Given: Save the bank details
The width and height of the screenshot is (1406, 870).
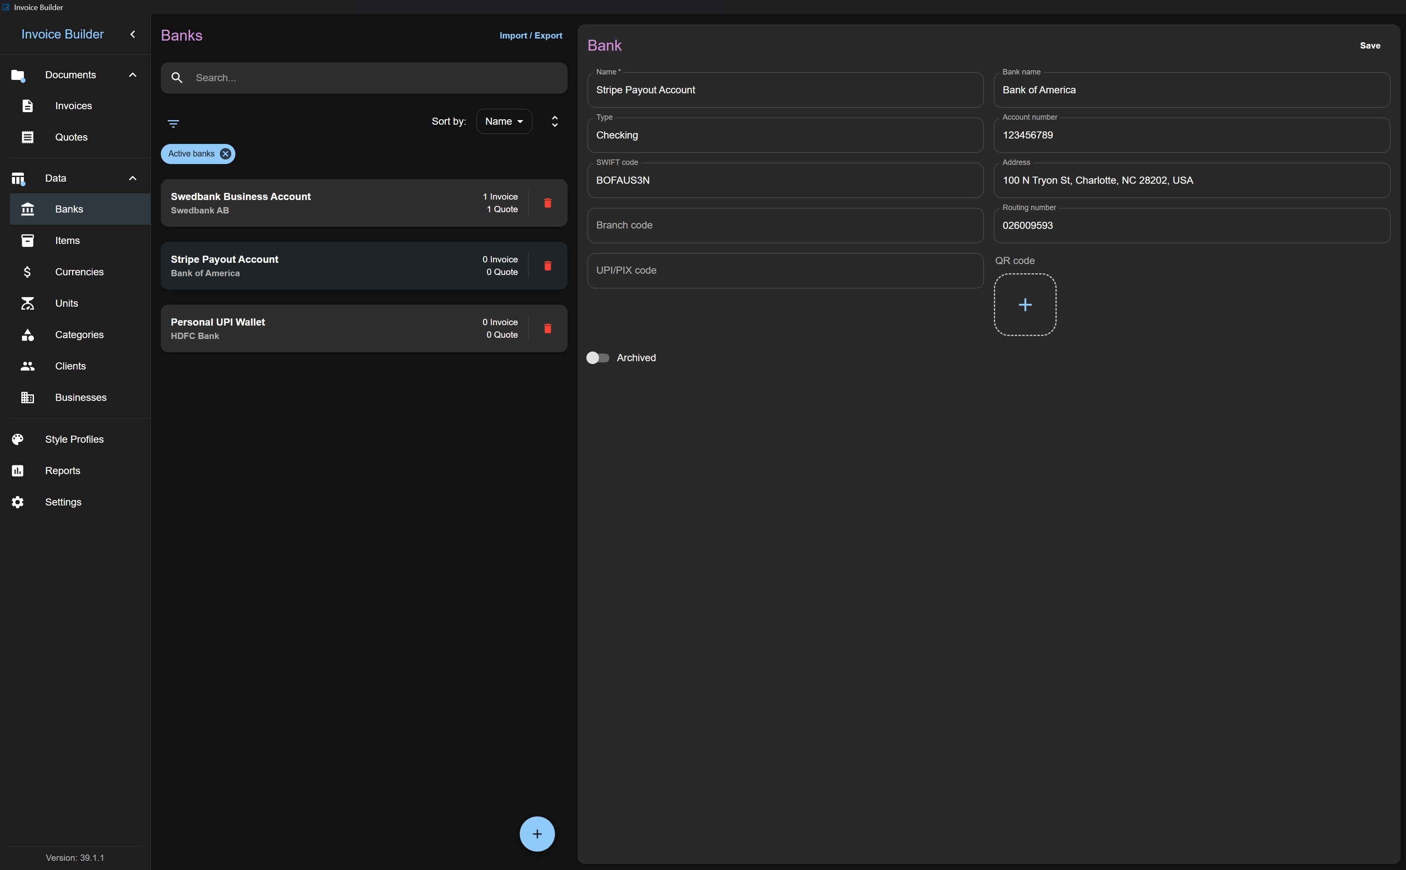Looking at the screenshot, I should [1370, 46].
